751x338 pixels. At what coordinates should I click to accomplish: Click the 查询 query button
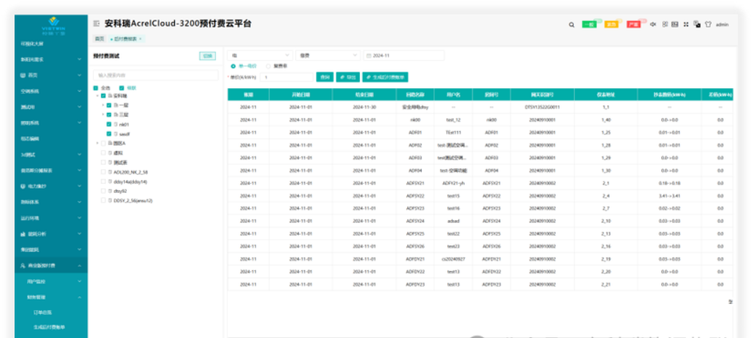coord(325,76)
